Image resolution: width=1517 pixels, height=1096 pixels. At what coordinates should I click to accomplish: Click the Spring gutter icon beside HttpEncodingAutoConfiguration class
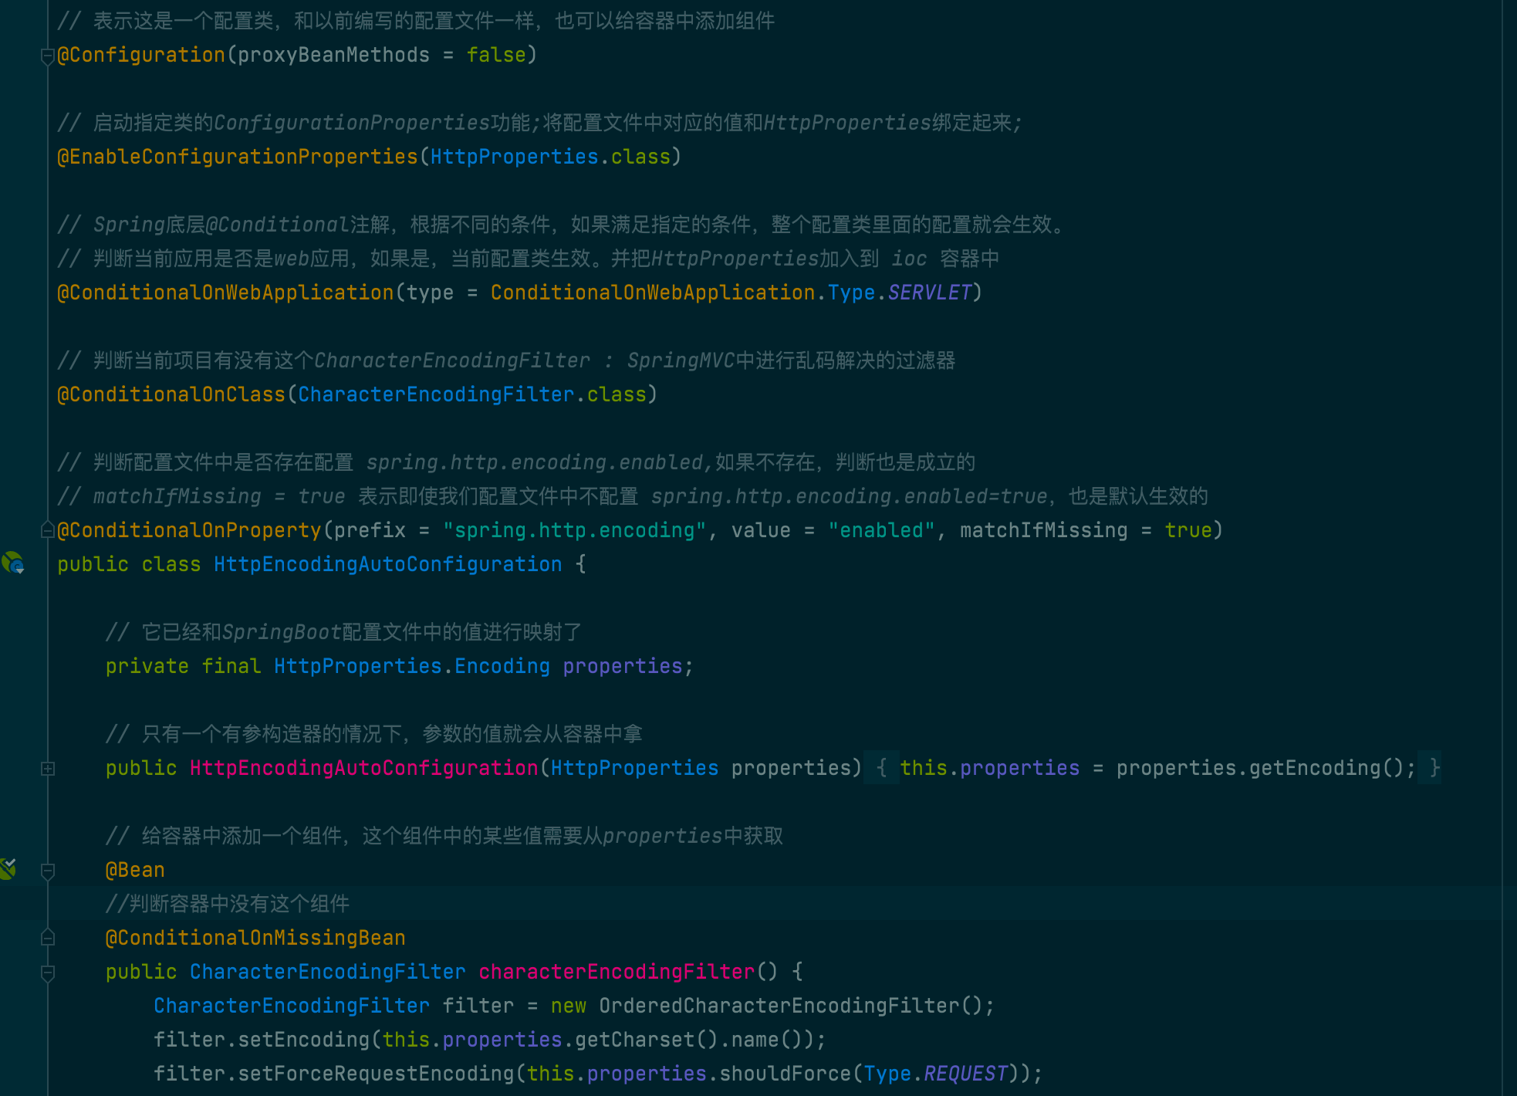(x=12, y=563)
